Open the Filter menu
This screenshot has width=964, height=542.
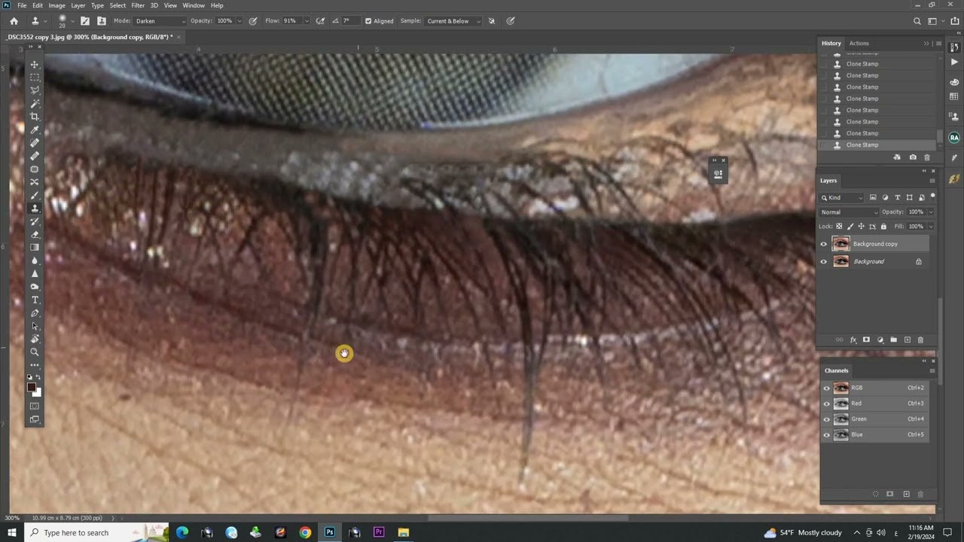tap(138, 5)
